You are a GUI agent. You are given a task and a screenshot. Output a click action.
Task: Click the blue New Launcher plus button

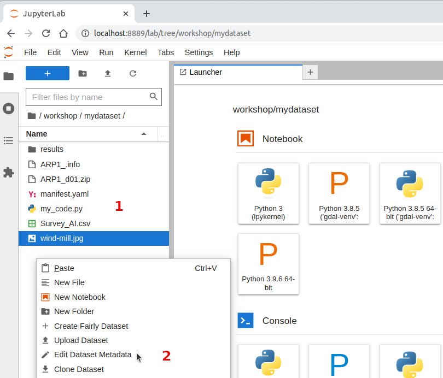(48, 73)
